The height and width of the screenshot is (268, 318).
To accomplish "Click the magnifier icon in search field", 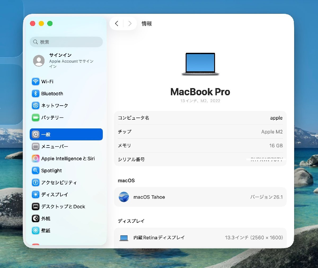I will [x=35, y=42].
